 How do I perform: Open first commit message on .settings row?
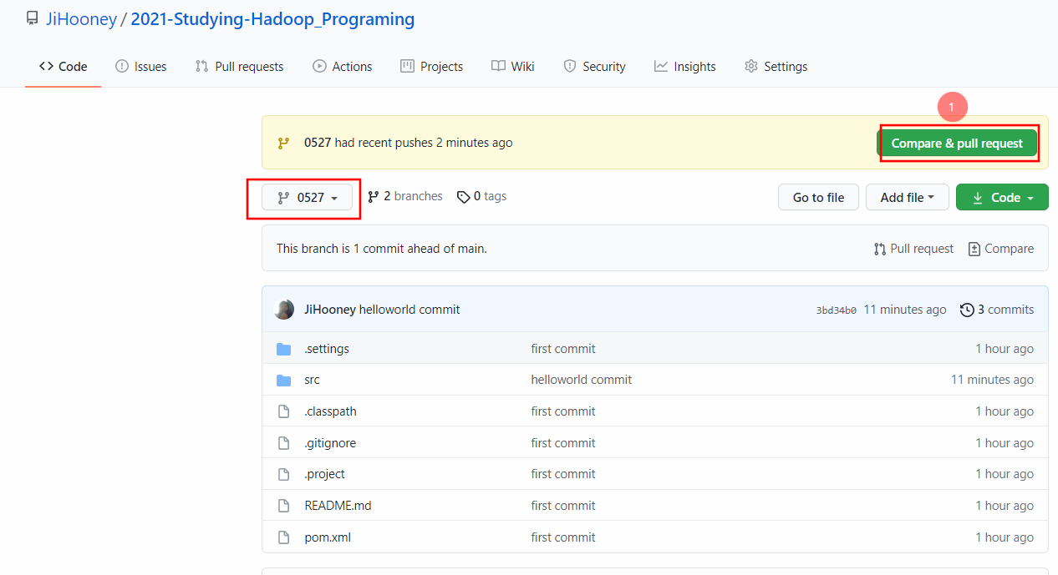[563, 349]
